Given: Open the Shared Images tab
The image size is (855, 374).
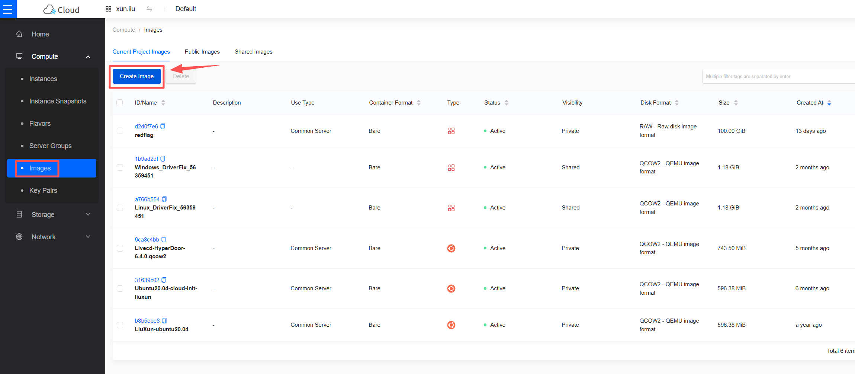Looking at the screenshot, I should [x=253, y=52].
